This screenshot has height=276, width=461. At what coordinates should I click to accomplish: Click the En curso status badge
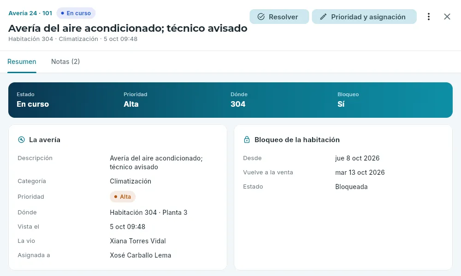pyautogui.click(x=76, y=13)
